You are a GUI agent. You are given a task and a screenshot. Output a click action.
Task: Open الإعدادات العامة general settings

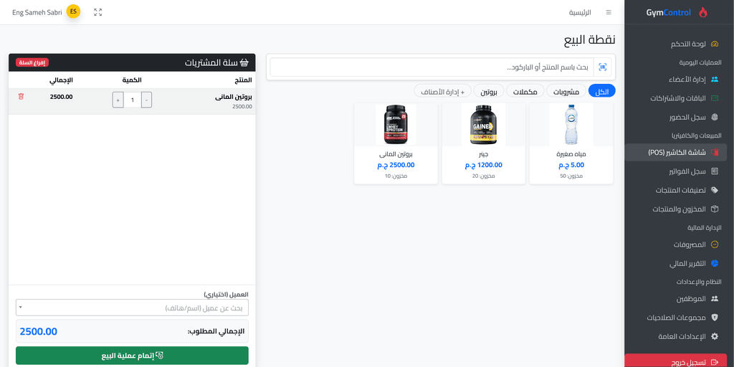[x=682, y=336]
